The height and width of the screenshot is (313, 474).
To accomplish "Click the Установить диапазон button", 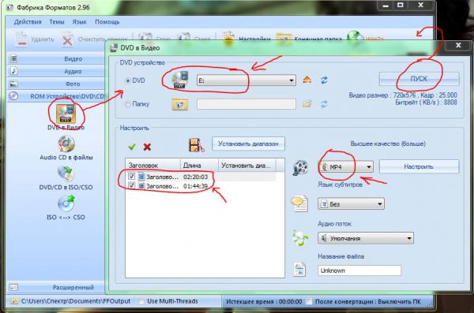I will [x=248, y=143].
